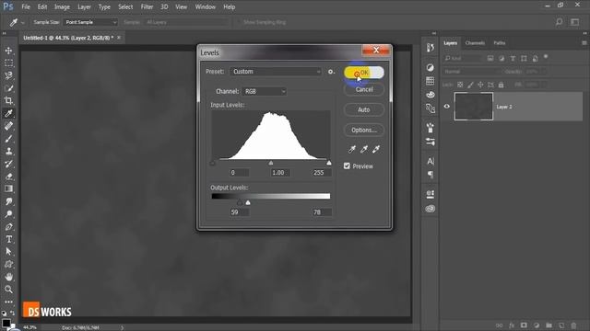Open the Preset dropdown showing Custom
The height and width of the screenshot is (331, 590).
[x=276, y=72]
